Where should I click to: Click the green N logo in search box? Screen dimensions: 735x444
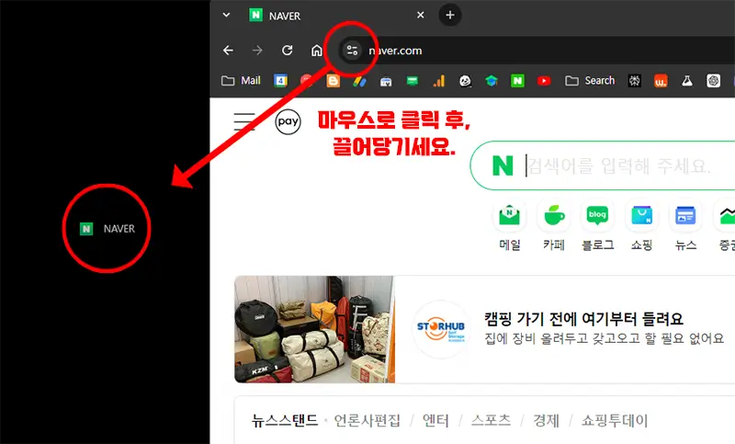[503, 165]
